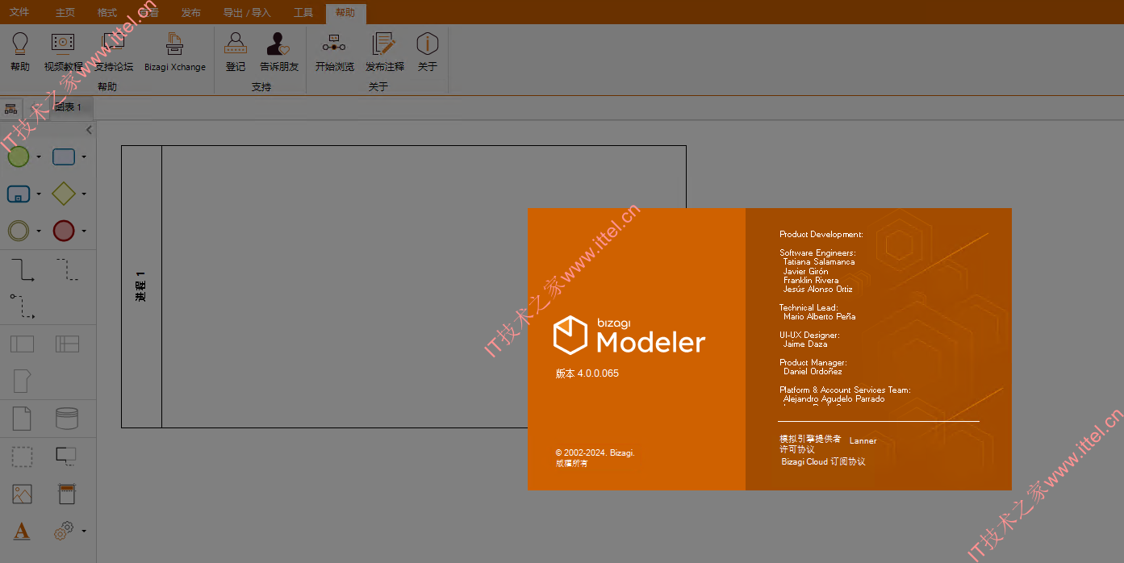
Task: Select the intermediate event double-circle shape
Action: pos(19,231)
